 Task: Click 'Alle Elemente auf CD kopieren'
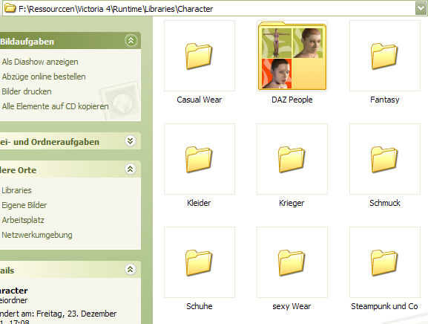pos(55,106)
